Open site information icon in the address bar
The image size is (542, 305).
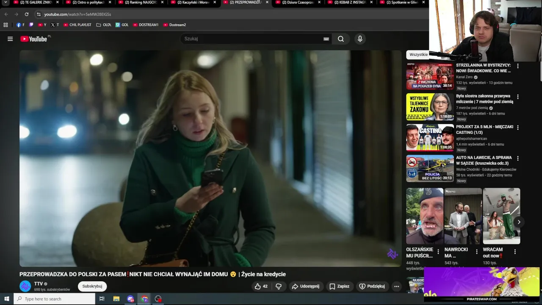pyautogui.click(x=39, y=14)
